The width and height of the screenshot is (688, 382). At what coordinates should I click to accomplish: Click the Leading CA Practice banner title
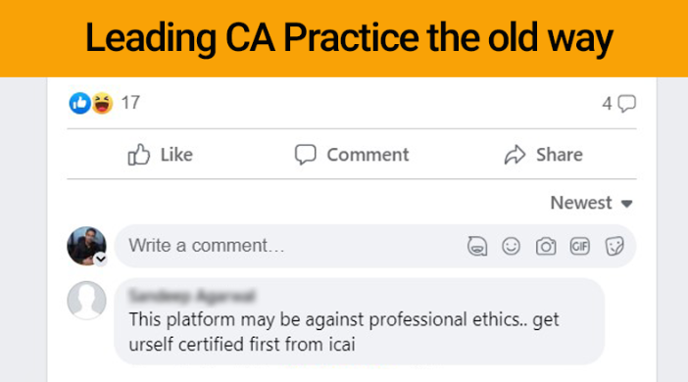coord(349,38)
